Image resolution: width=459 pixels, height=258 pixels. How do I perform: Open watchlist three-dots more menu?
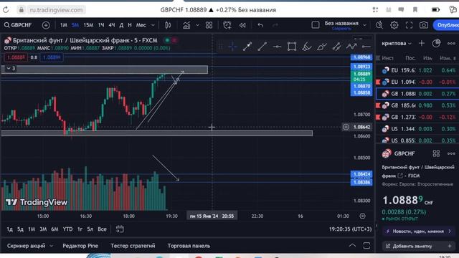451,43
